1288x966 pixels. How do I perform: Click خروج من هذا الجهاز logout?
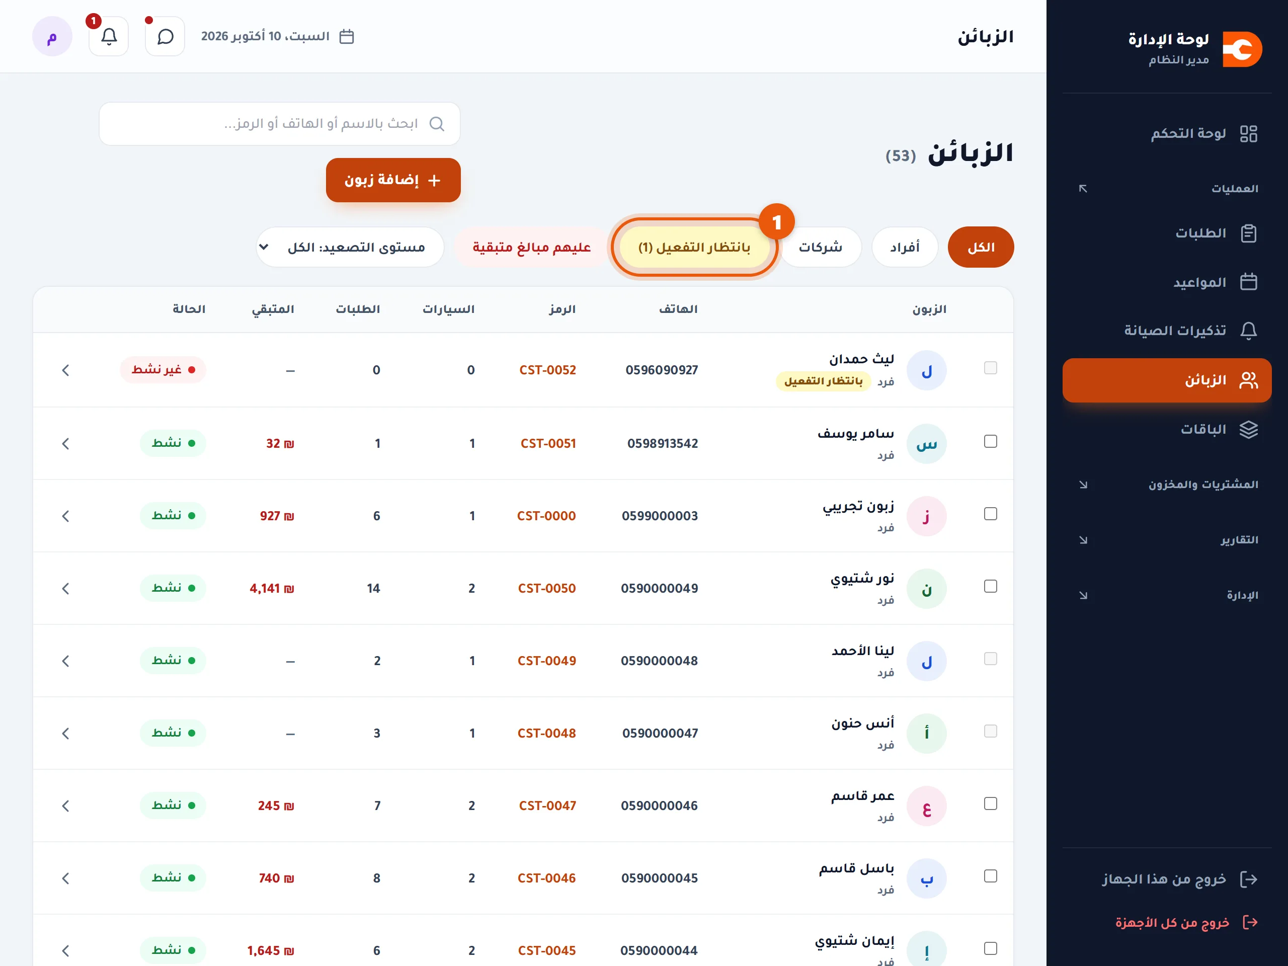click(x=1167, y=879)
